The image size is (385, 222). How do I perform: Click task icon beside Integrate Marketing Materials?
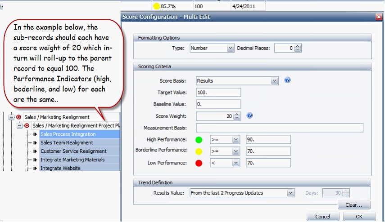point(35,160)
